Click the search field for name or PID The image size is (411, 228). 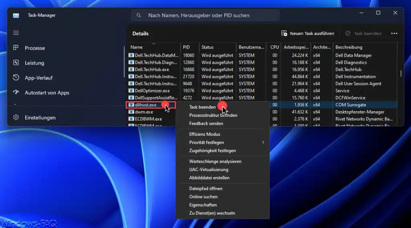tap(205, 16)
